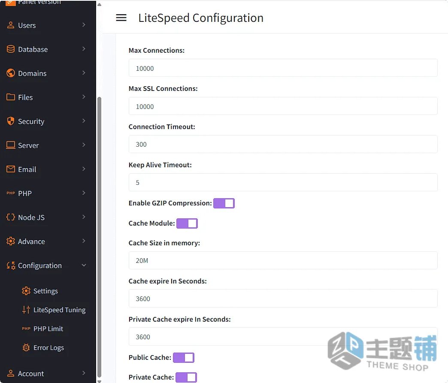The height and width of the screenshot is (383, 448).
Task: Click the Panel Version sidebar label
Action: [39, 2]
